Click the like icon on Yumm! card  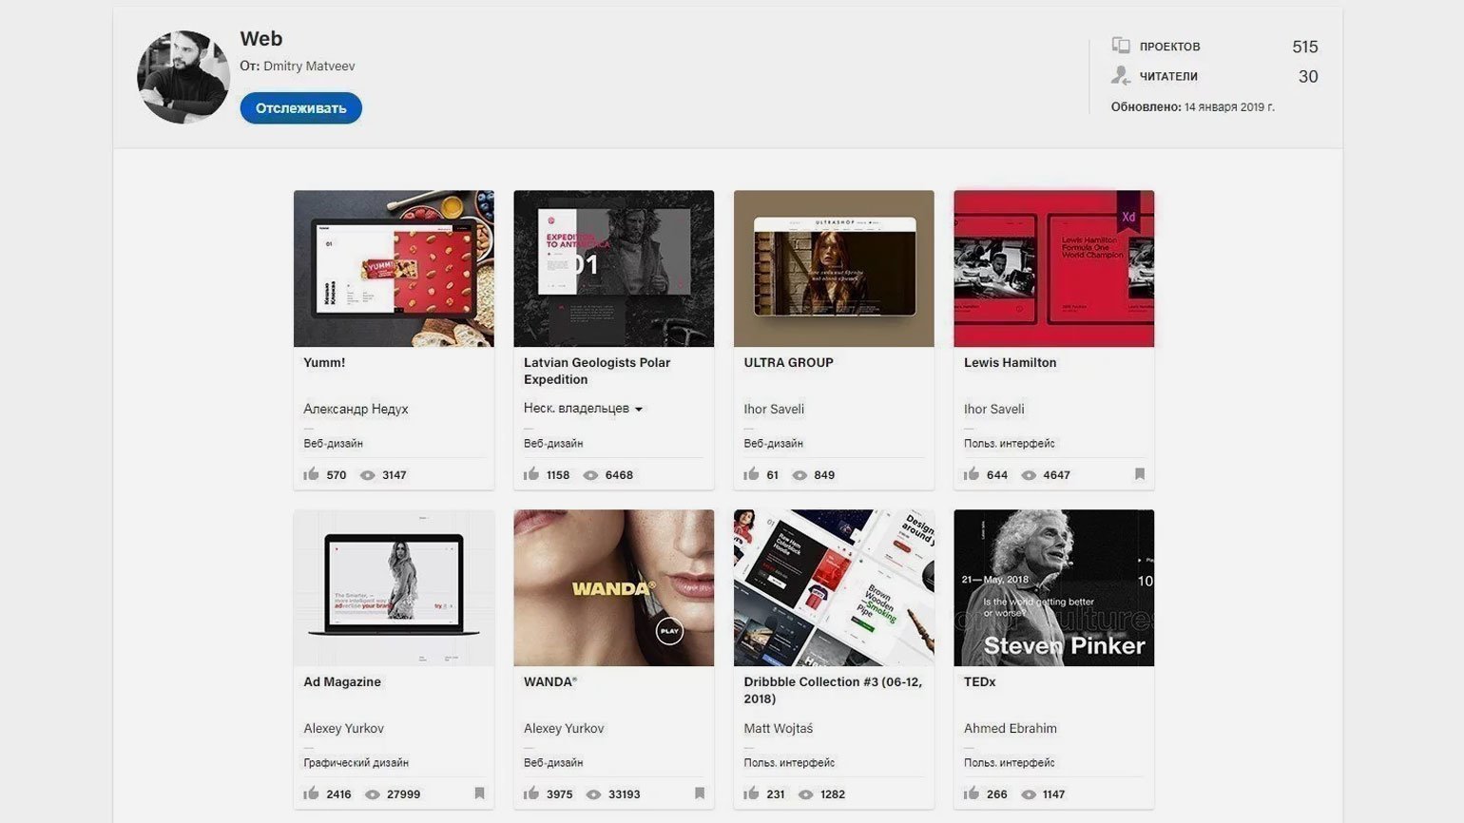[311, 473]
